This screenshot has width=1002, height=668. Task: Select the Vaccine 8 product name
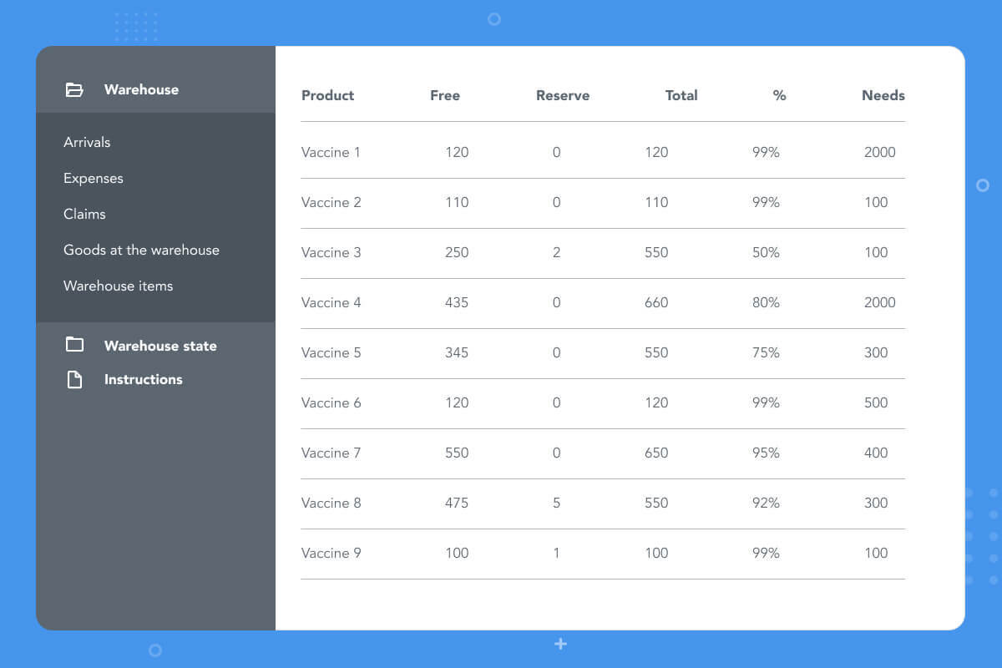point(331,503)
